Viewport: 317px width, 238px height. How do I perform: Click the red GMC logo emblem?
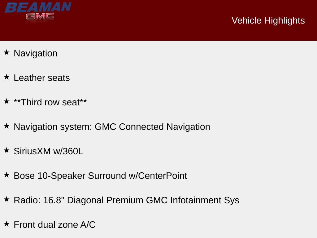[40, 17]
